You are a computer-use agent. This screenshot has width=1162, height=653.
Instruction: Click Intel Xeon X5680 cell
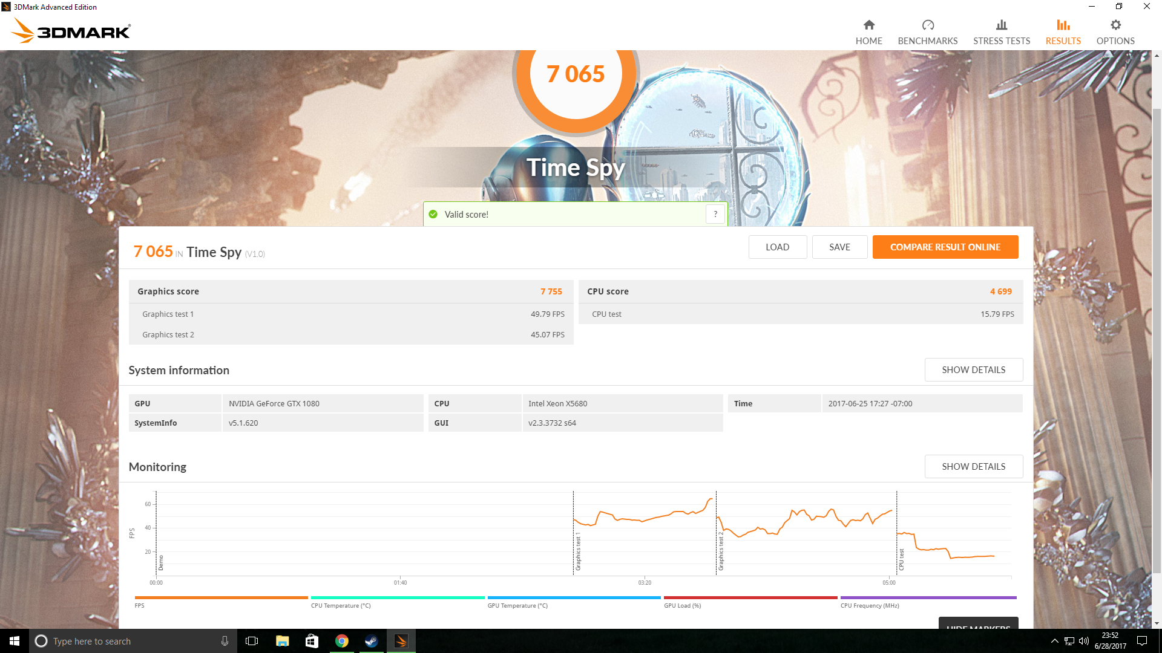(x=622, y=403)
